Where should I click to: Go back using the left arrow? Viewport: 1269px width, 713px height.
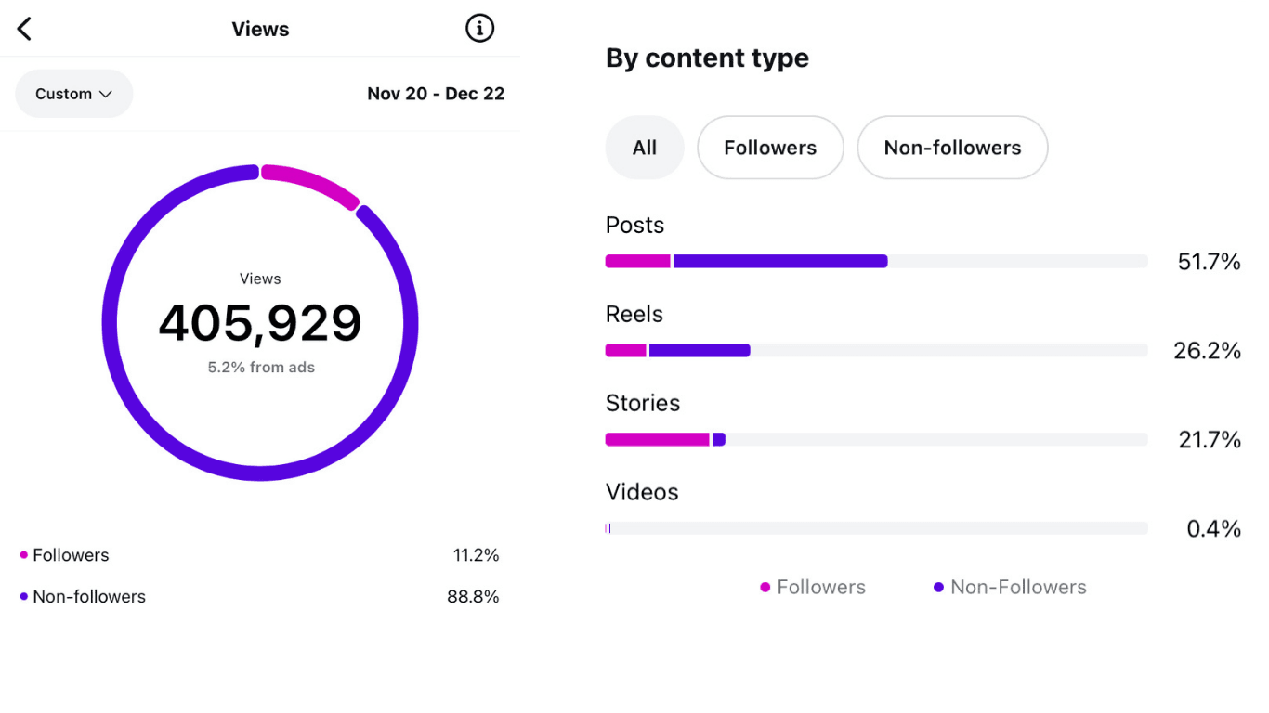(x=25, y=30)
